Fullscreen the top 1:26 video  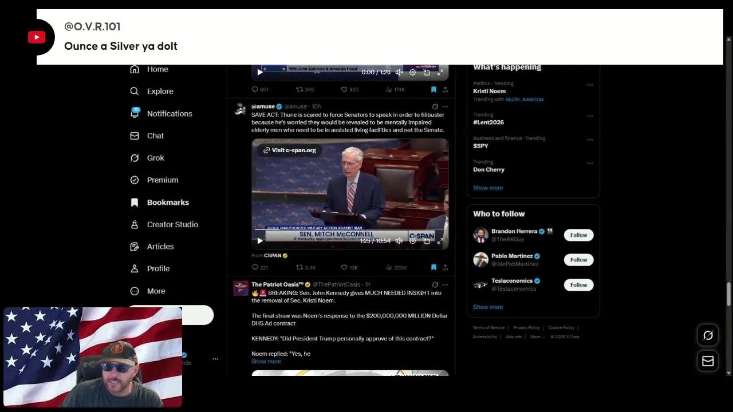coord(440,72)
